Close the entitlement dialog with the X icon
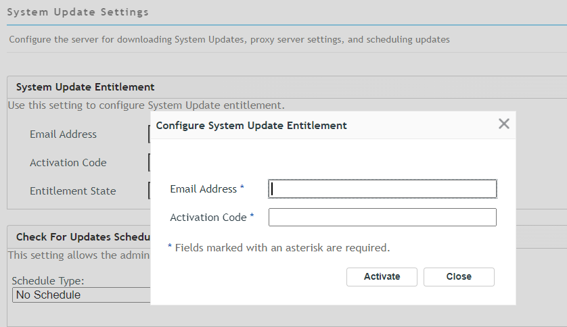This screenshot has height=327, width=567. coord(503,124)
